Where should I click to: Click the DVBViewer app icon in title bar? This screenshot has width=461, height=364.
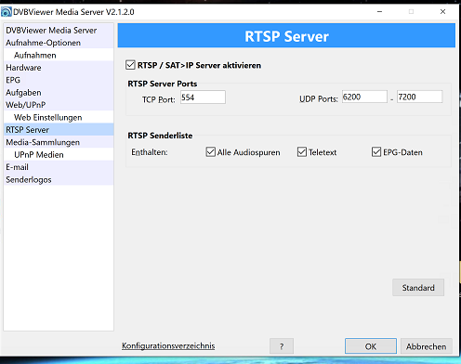(x=7, y=12)
